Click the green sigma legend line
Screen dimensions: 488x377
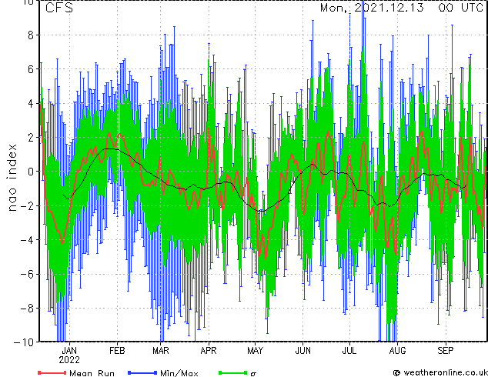(232, 372)
